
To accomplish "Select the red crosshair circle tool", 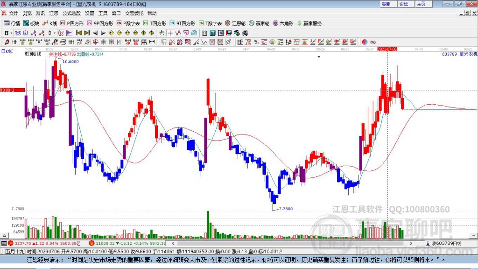I will click(x=95, y=42).
